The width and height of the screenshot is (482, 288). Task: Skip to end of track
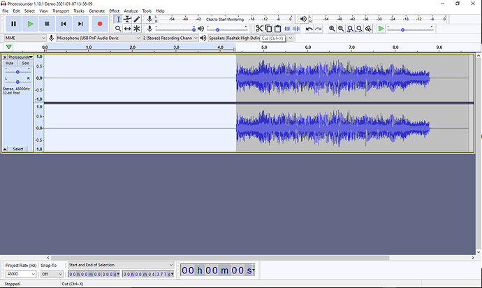tap(80, 24)
